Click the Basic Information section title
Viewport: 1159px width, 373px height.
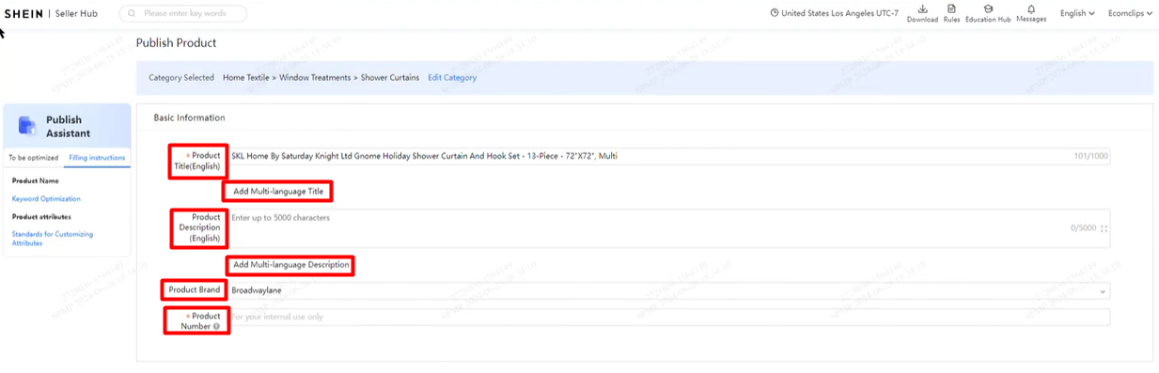click(189, 117)
